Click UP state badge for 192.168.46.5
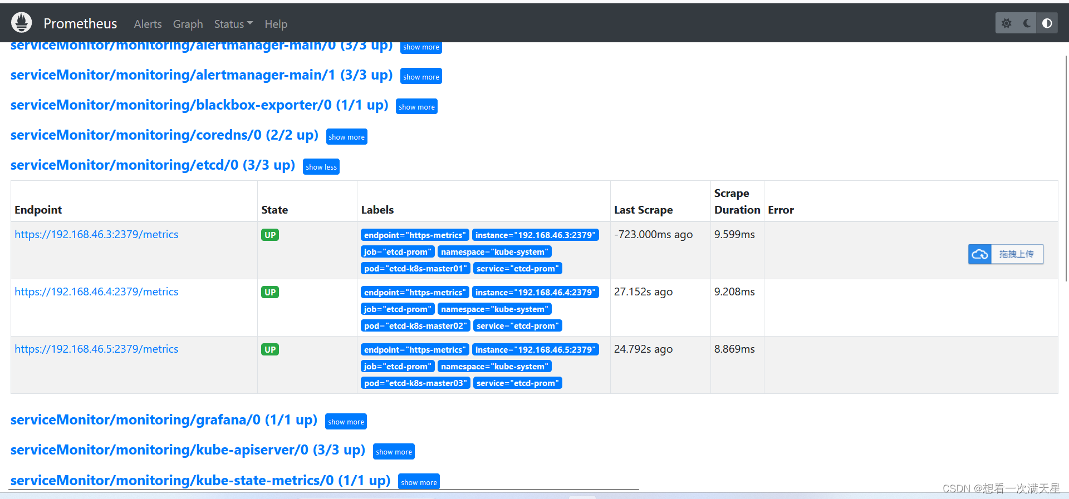The height and width of the screenshot is (499, 1069). (270, 349)
